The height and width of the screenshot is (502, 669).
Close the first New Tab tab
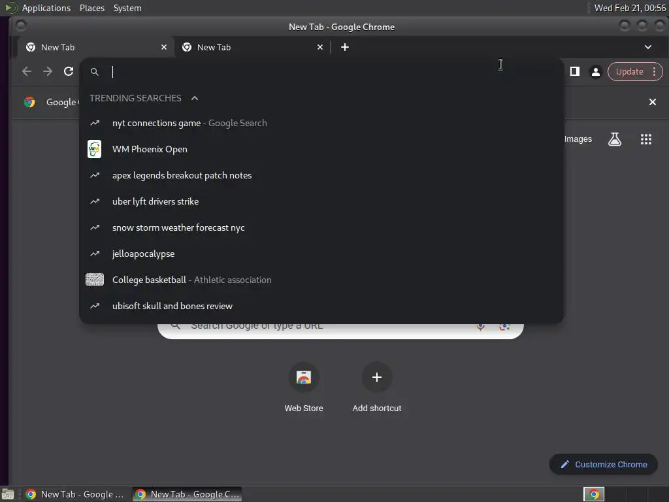coord(164,47)
